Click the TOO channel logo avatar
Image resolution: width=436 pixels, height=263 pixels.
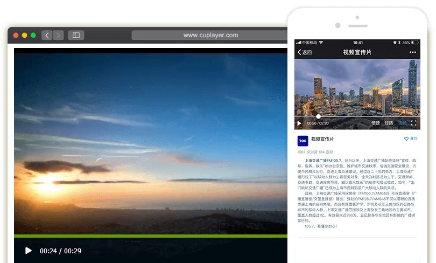click(303, 141)
